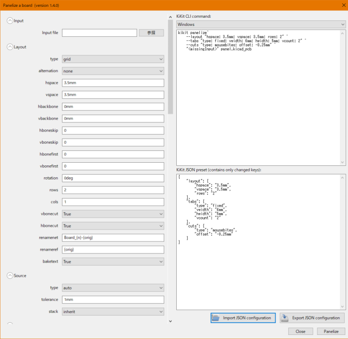Toggle the vbonecut True dropdown

[x=113, y=214]
